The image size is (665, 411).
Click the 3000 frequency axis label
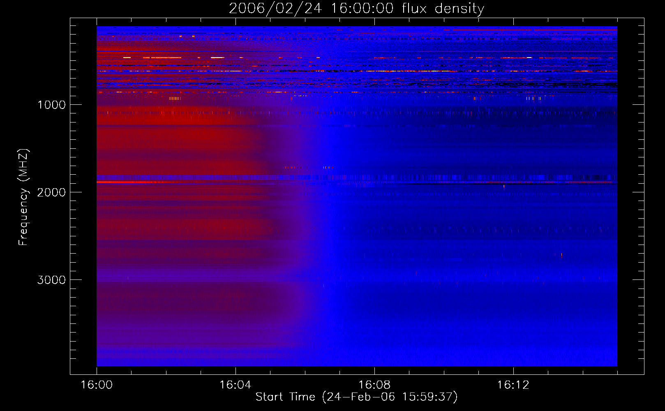pos(51,280)
